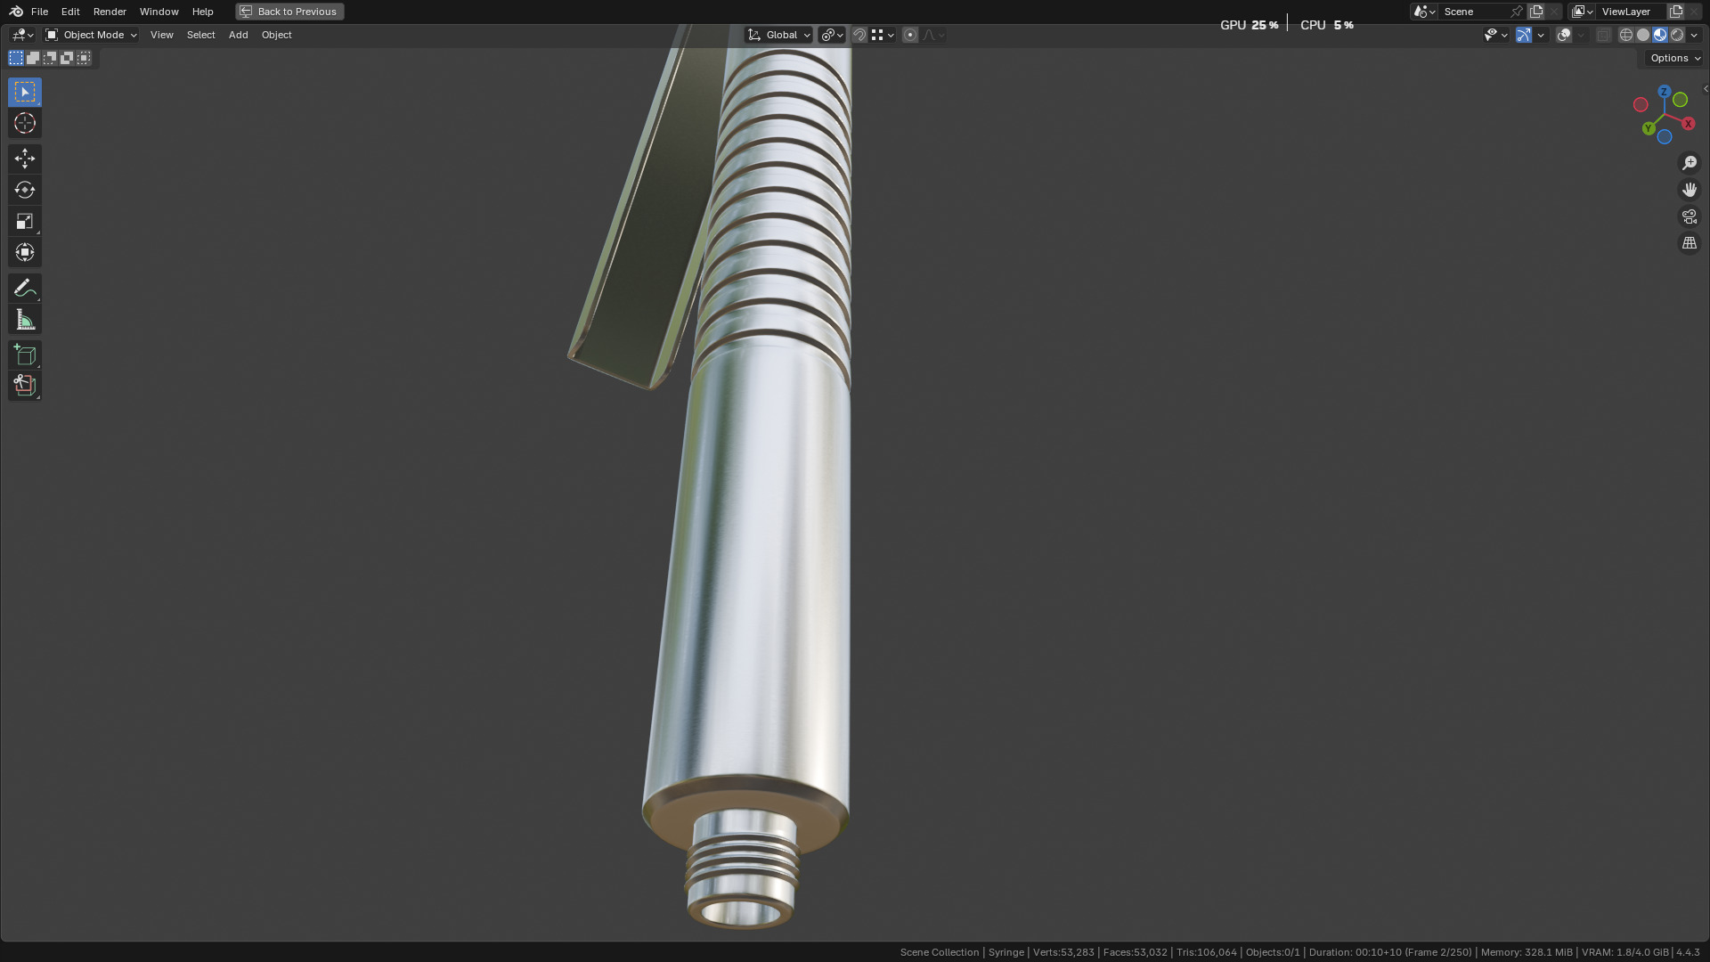Image resolution: width=1710 pixels, height=962 pixels.
Task: Switch to solid viewport shading
Action: pos(1643,35)
